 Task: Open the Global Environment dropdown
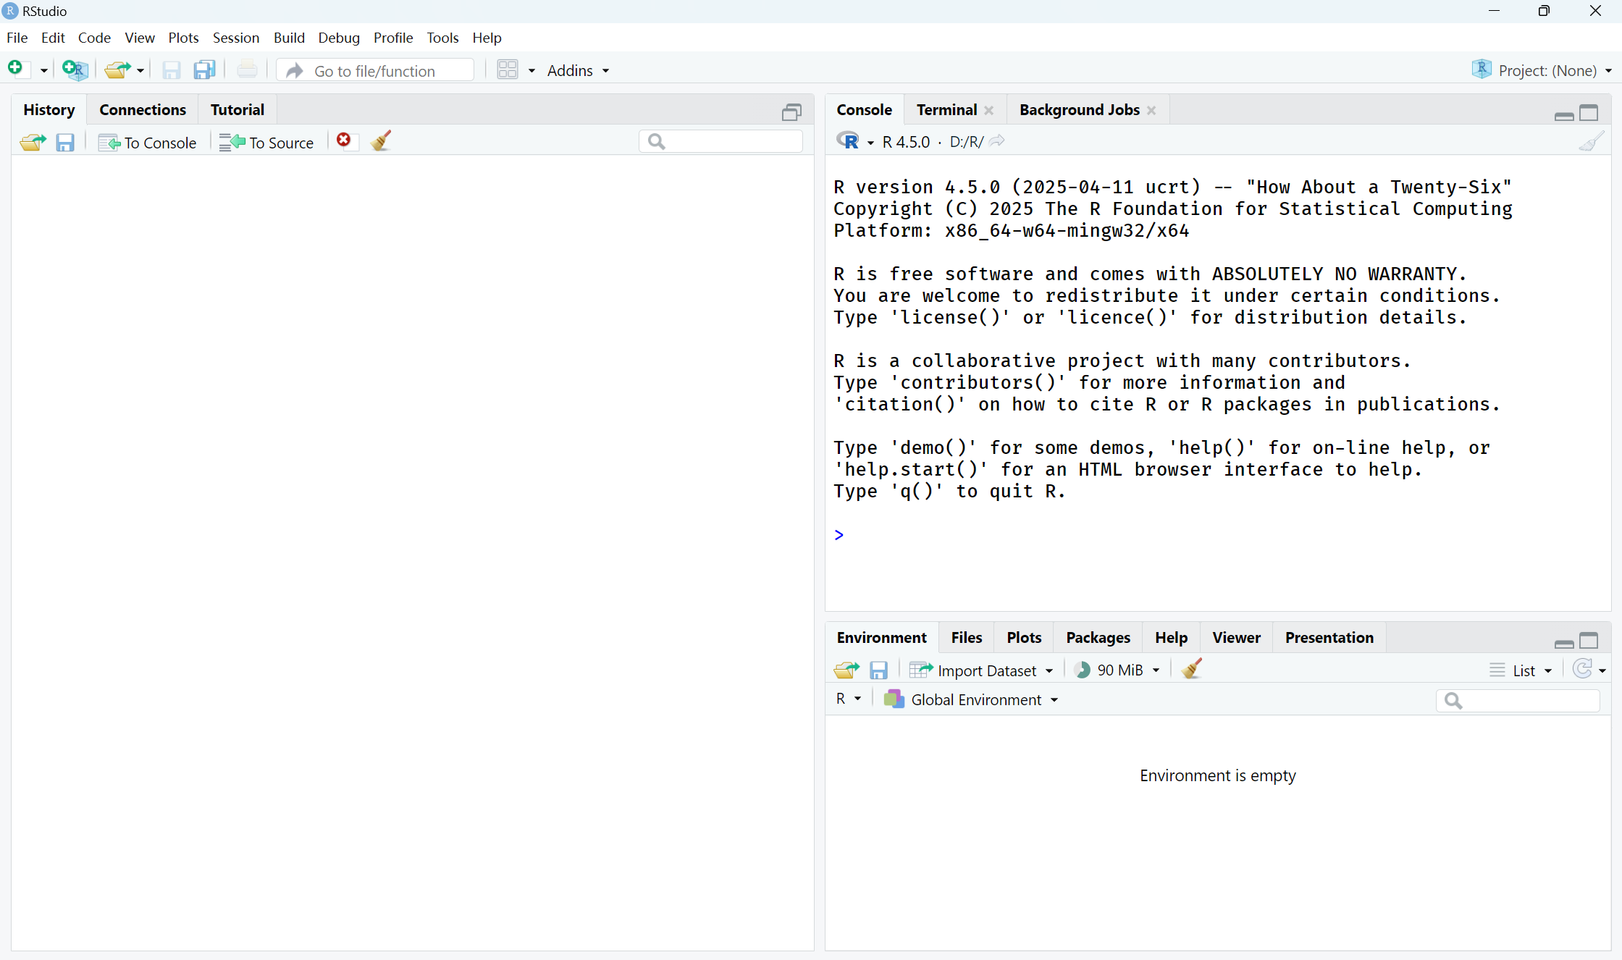(x=972, y=699)
